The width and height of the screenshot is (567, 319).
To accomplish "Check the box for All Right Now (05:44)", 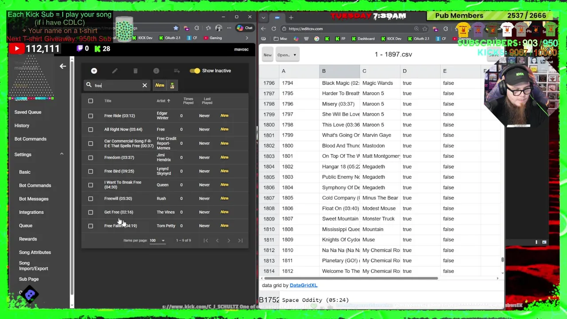I will 90,129.
